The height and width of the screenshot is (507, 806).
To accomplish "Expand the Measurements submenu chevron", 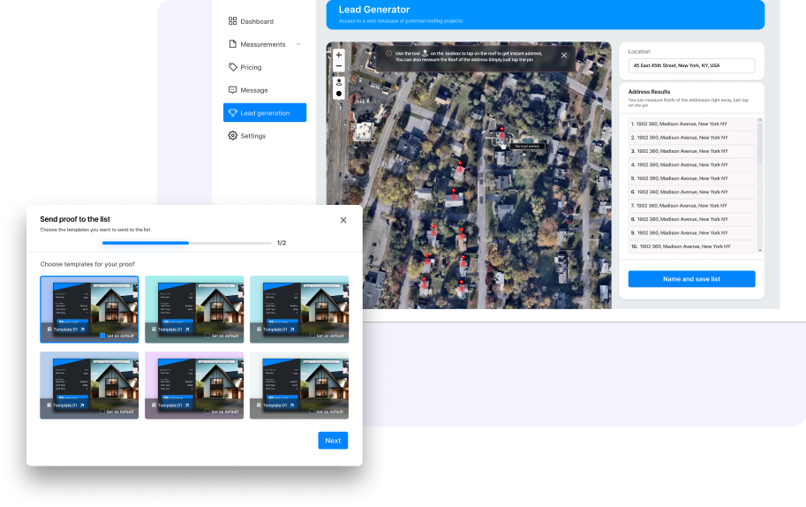I will pyautogui.click(x=298, y=44).
